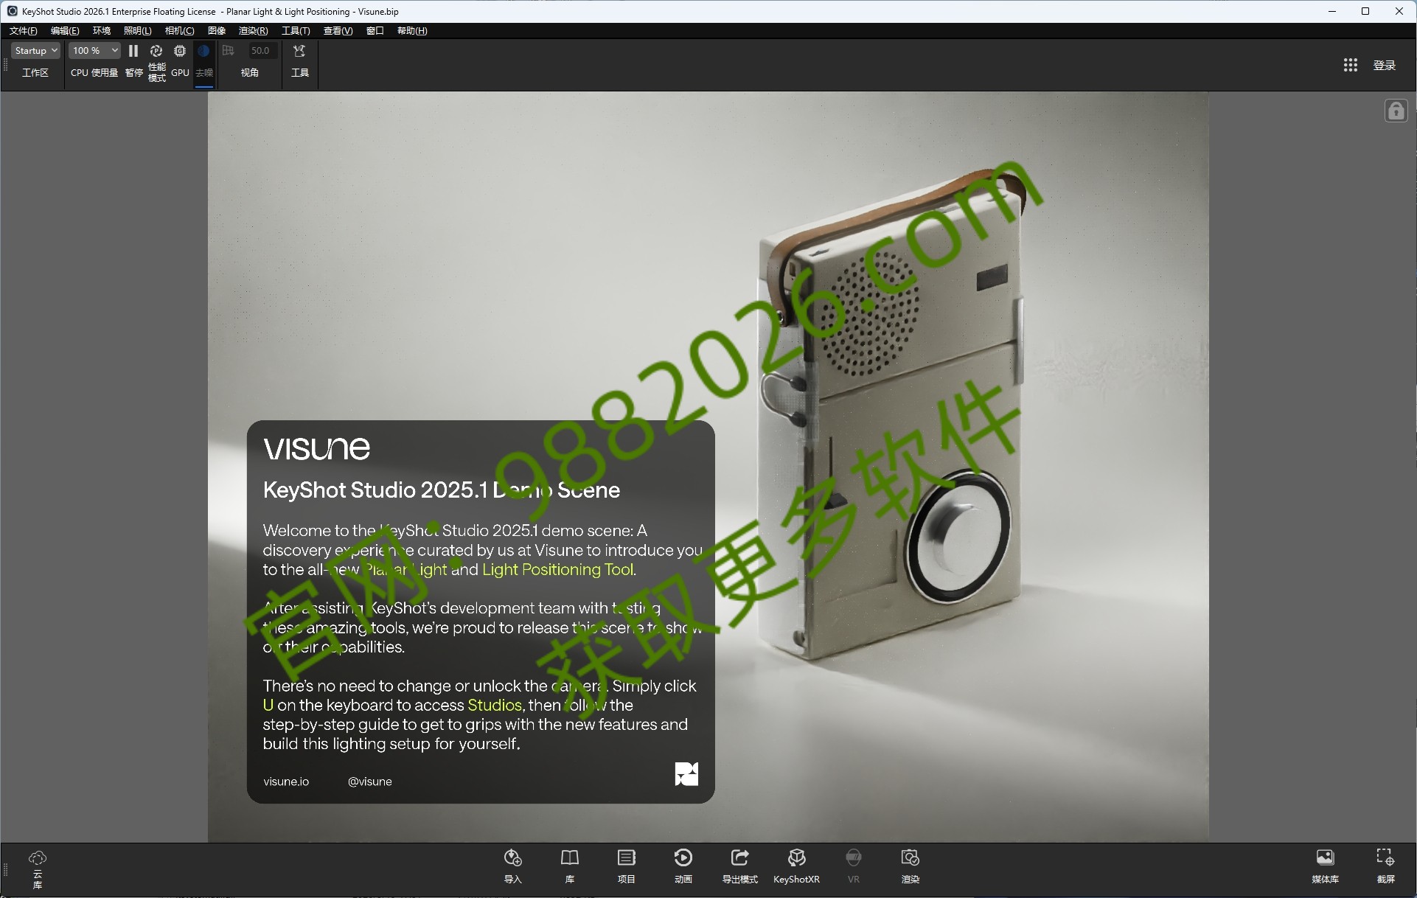
Task: Open the 环境 menu
Action: [102, 31]
